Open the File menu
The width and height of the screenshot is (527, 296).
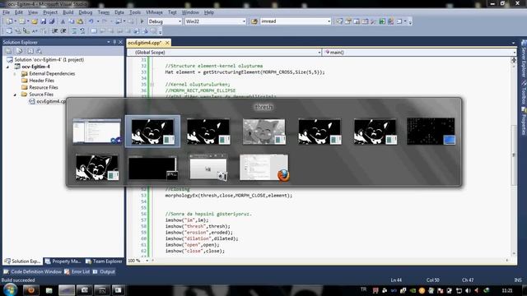point(6,12)
